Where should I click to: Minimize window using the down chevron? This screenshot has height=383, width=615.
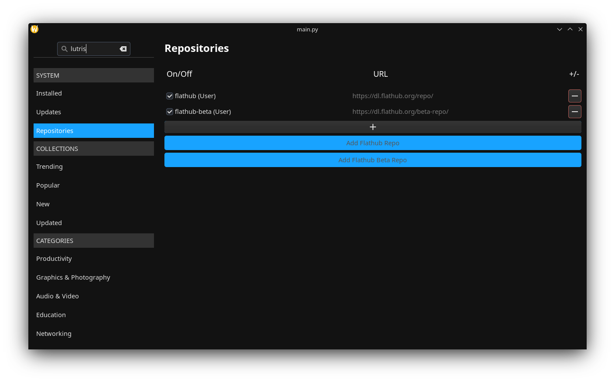pyautogui.click(x=559, y=29)
